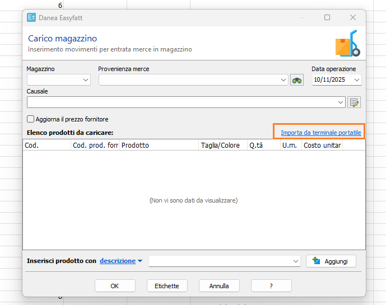This screenshot has width=386, height=305.
Task: Minimize the Danea Easyfatt window
Action: [301, 18]
